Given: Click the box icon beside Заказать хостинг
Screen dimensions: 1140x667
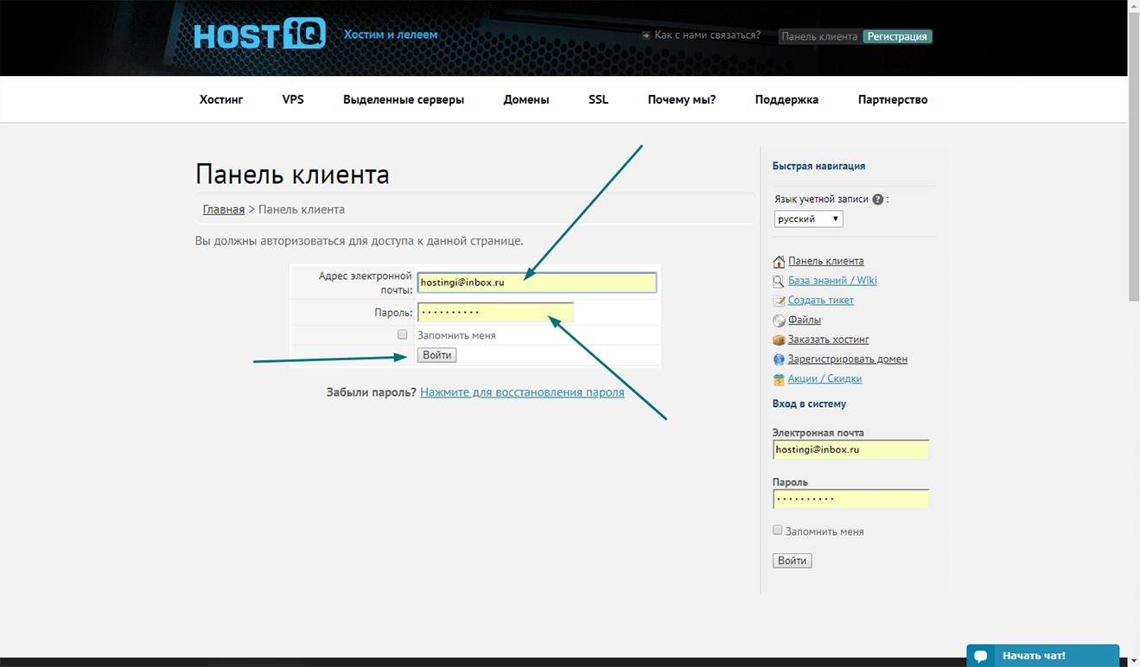Looking at the screenshot, I should pyautogui.click(x=779, y=340).
